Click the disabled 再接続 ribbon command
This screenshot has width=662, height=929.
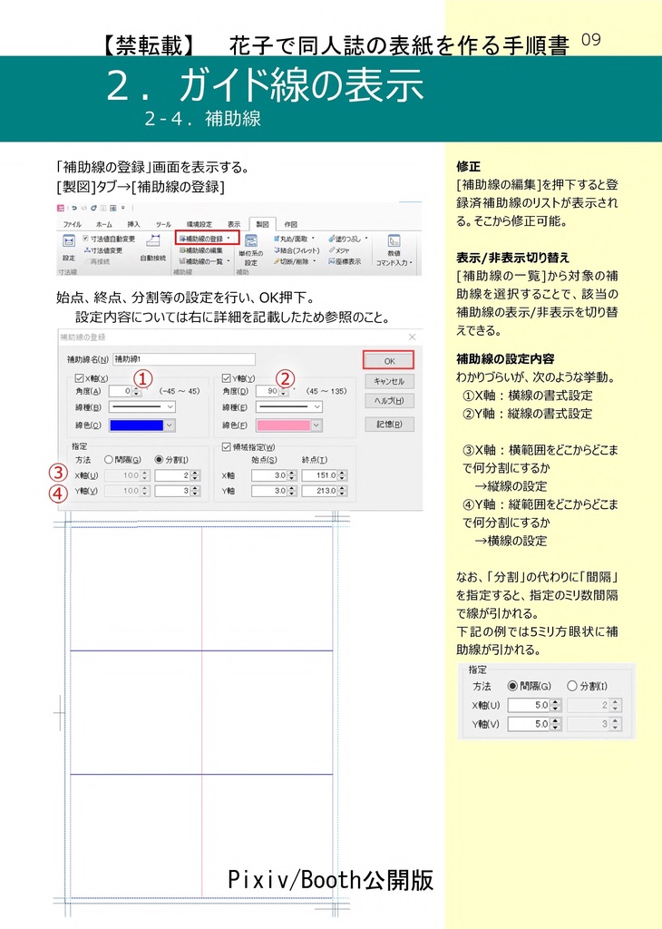[96, 261]
